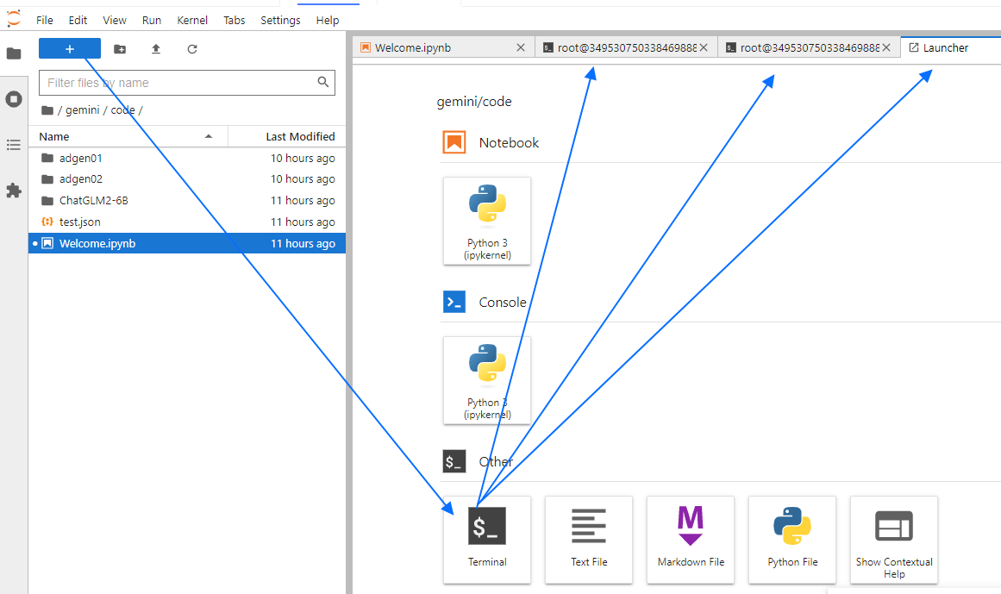Sort files by Name column header
1001x594 pixels.
point(54,136)
